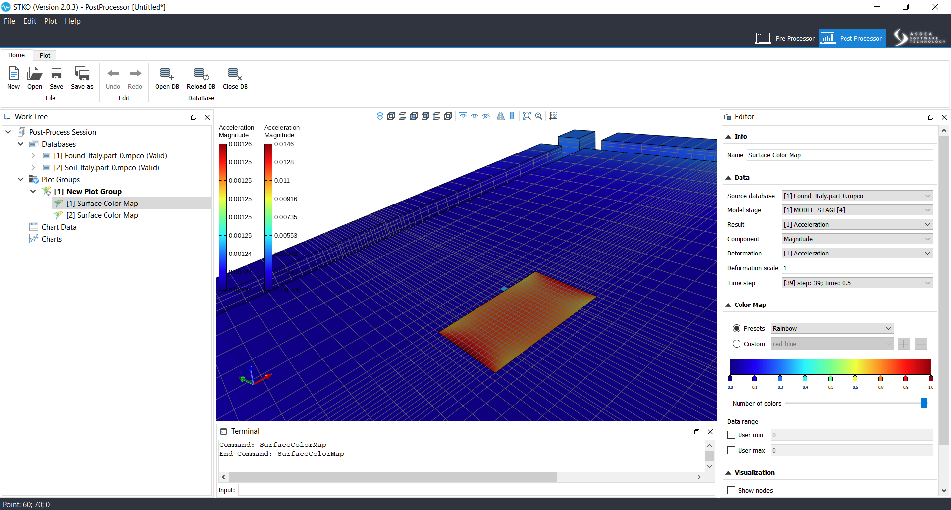Click the dashed-box eye visibility icon

[463, 116]
